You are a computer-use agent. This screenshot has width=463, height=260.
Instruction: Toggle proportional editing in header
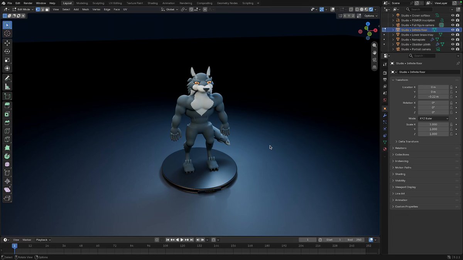[x=205, y=9]
